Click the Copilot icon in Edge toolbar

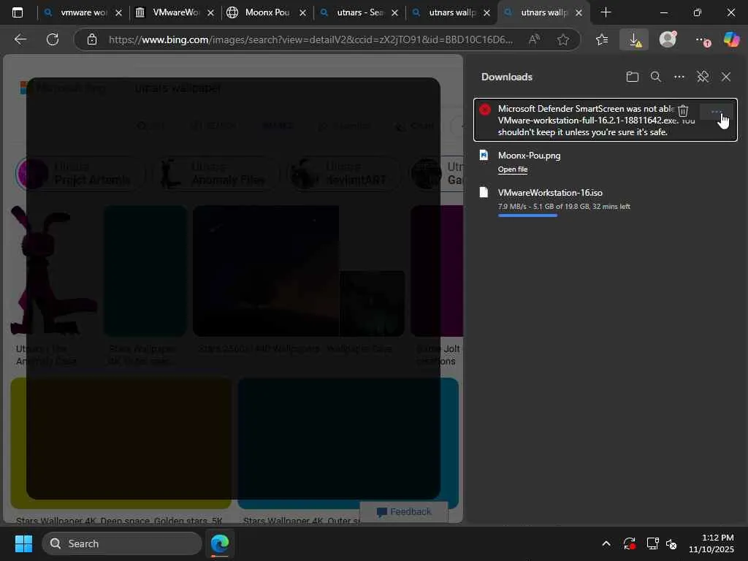point(731,40)
